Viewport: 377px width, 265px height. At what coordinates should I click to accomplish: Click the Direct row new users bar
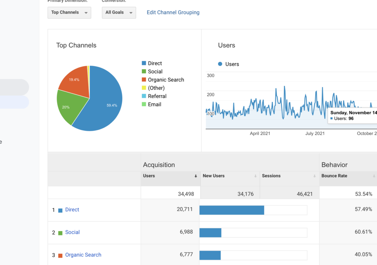tap(253, 210)
